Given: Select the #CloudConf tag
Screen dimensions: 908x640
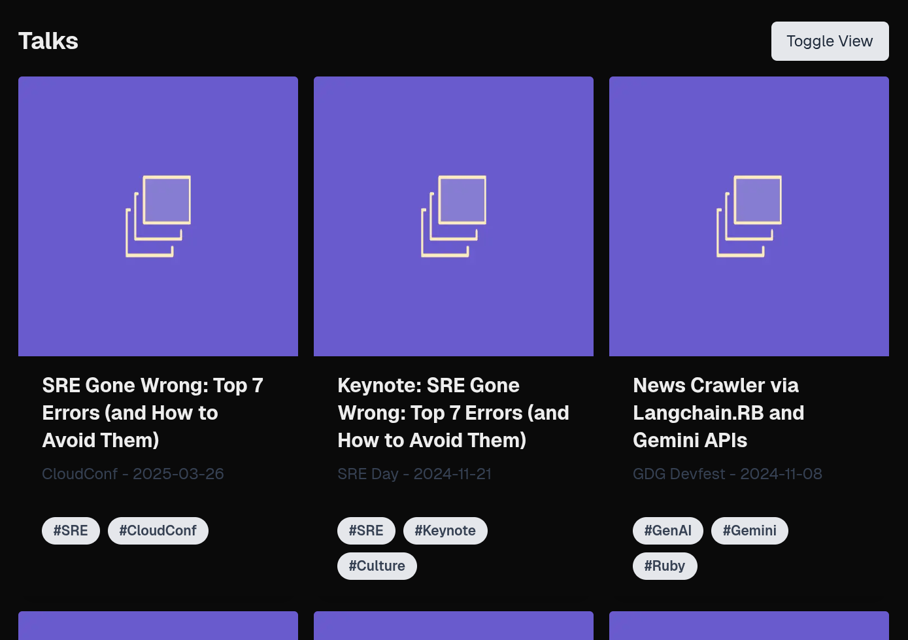Looking at the screenshot, I should 158,531.
